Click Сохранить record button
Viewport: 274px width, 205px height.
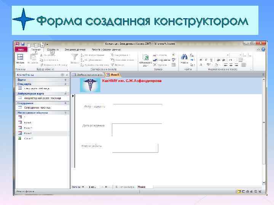[x=161, y=60]
